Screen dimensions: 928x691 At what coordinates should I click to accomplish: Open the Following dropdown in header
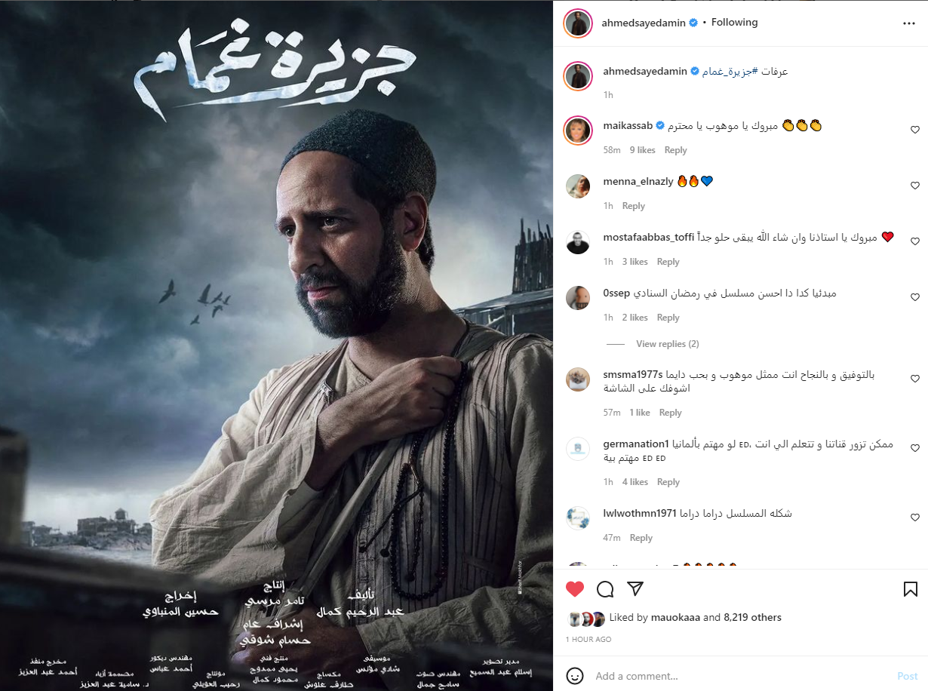coord(734,23)
